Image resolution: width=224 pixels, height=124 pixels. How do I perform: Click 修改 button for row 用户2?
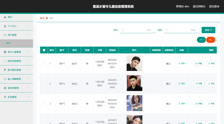(211, 84)
